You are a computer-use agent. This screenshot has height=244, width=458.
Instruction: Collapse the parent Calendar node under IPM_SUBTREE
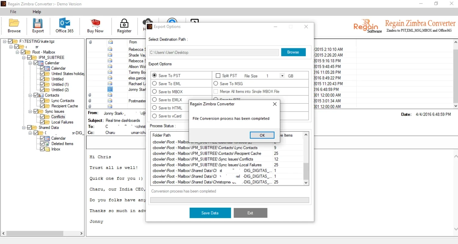pos(30,63)
